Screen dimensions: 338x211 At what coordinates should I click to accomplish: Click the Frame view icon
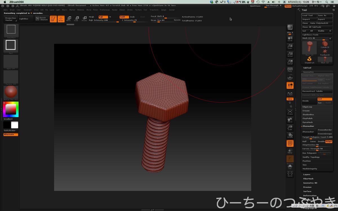(290, 113)
